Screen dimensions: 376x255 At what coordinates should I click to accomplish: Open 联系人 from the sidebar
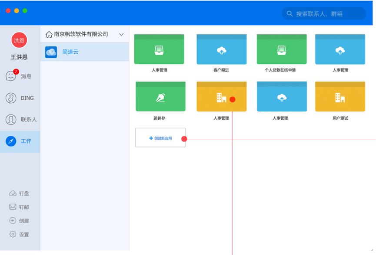point(20,119)
